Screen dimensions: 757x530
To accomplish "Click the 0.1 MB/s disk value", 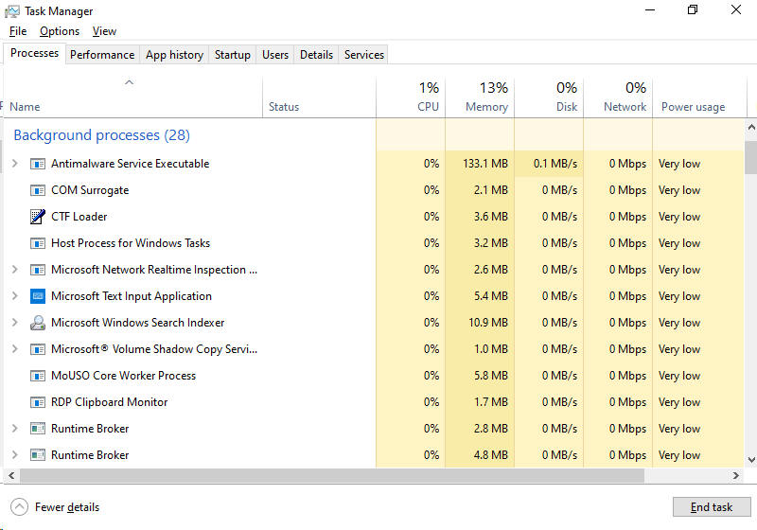I will click(555, 164).
